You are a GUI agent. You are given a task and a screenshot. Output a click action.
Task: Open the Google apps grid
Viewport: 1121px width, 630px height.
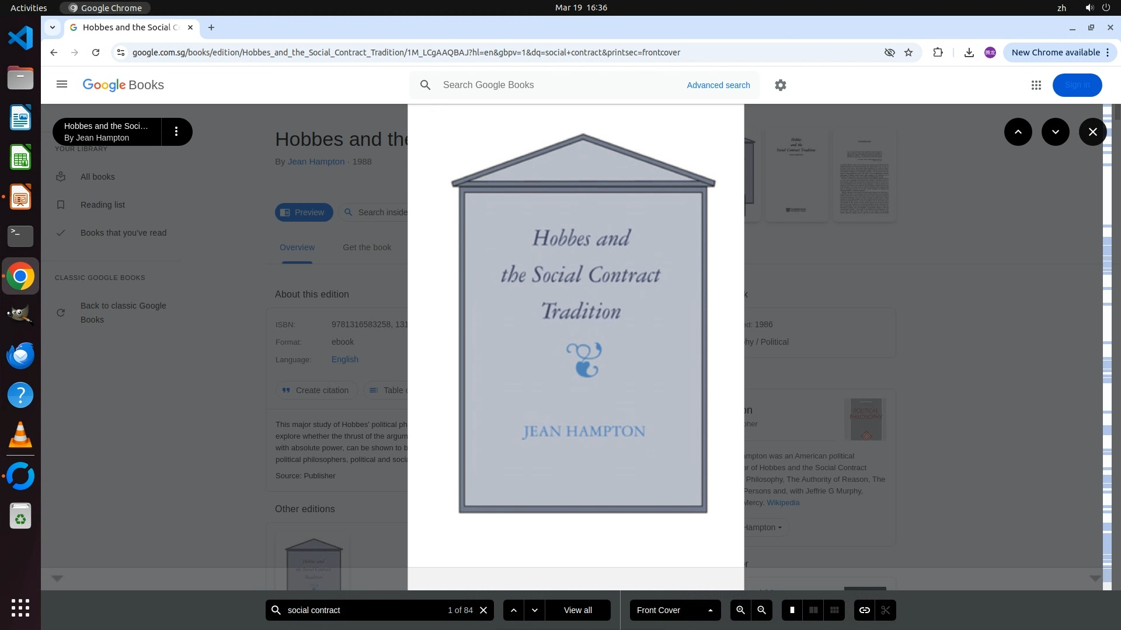pos(1036,85)
